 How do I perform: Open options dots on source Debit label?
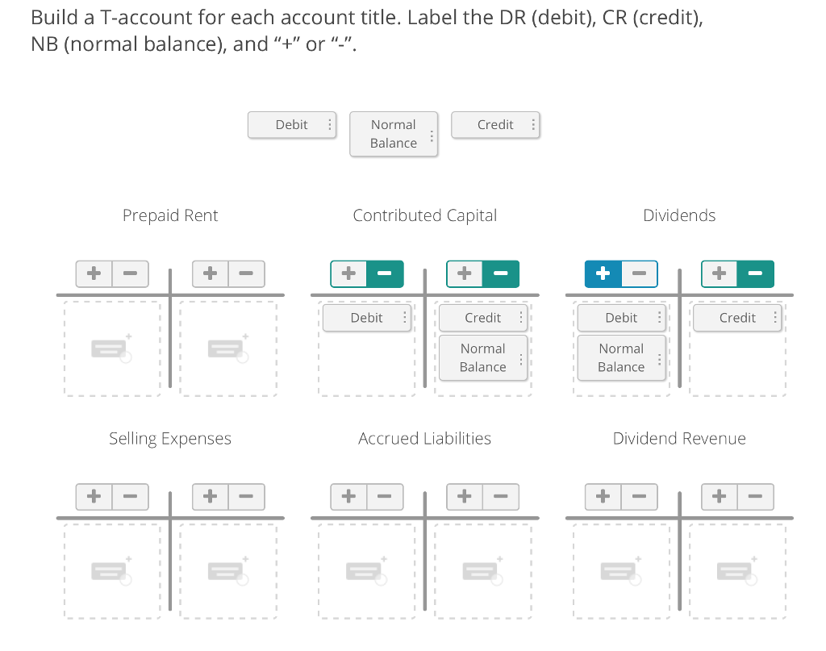pyautogui.click(x=330, y=125)
